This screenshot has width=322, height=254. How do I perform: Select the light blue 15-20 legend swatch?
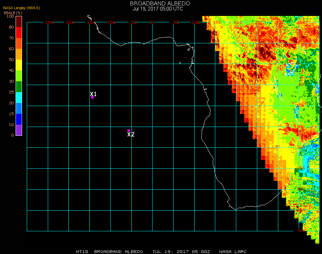click(19, 108)
